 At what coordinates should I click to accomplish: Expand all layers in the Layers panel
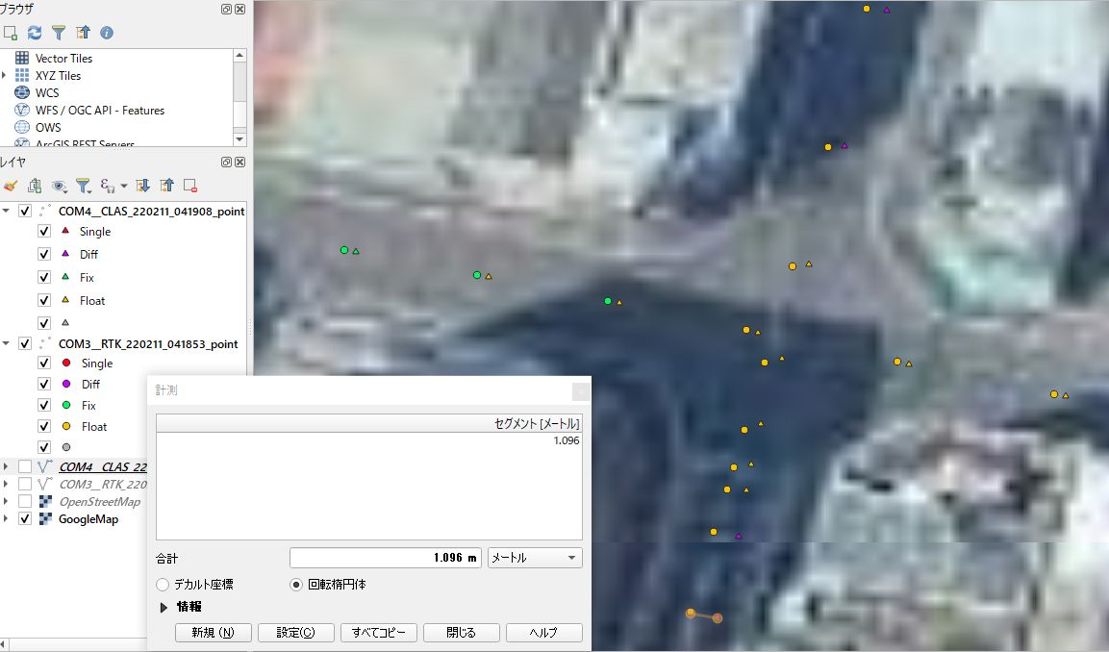click(142, 186)
